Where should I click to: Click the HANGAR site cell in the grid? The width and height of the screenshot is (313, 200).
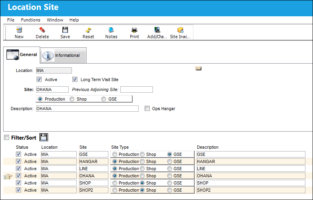coord(94,161)
